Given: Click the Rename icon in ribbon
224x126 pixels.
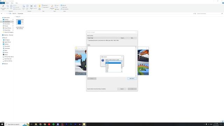Looking at the screenshot, I should click(35, 7).
